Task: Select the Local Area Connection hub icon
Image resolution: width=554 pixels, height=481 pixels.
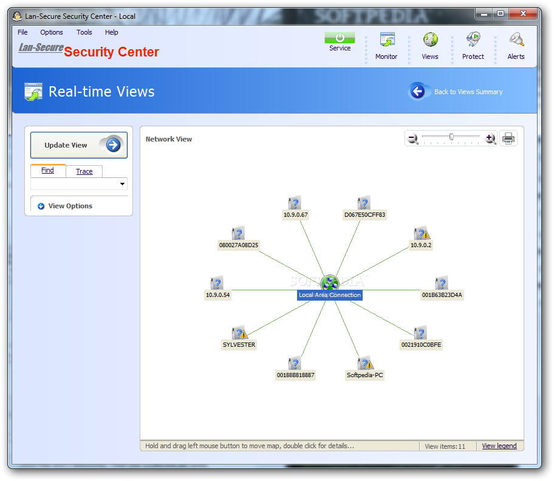Action: pyautogui.click(x=330, y=283)
